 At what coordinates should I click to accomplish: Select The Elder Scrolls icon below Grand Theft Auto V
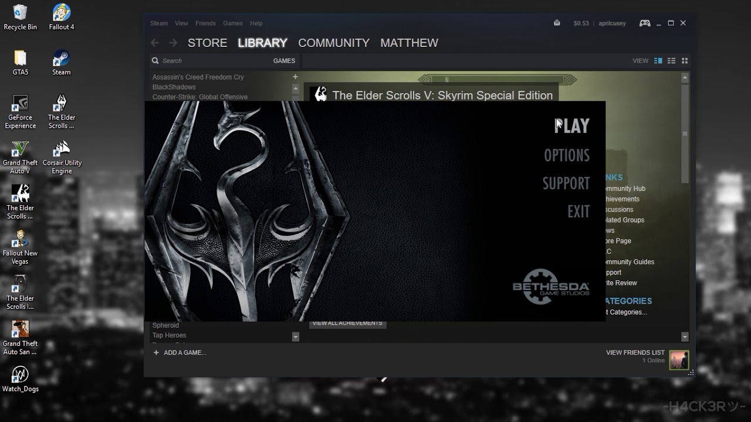click(x=20, y=202)
